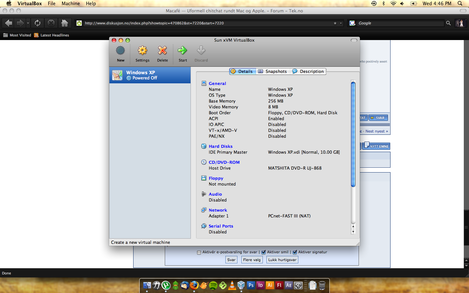This screenshot has width=469, height=293.
Task: Open the volume control in menu bar
Action: (402, 4)
